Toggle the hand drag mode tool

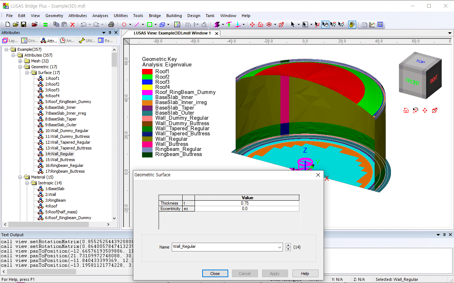tap(325, 24)
